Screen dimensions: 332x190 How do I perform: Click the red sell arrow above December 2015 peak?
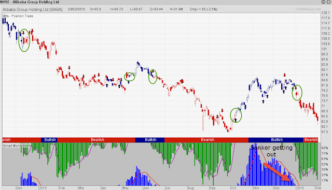(x=285, y=75)
